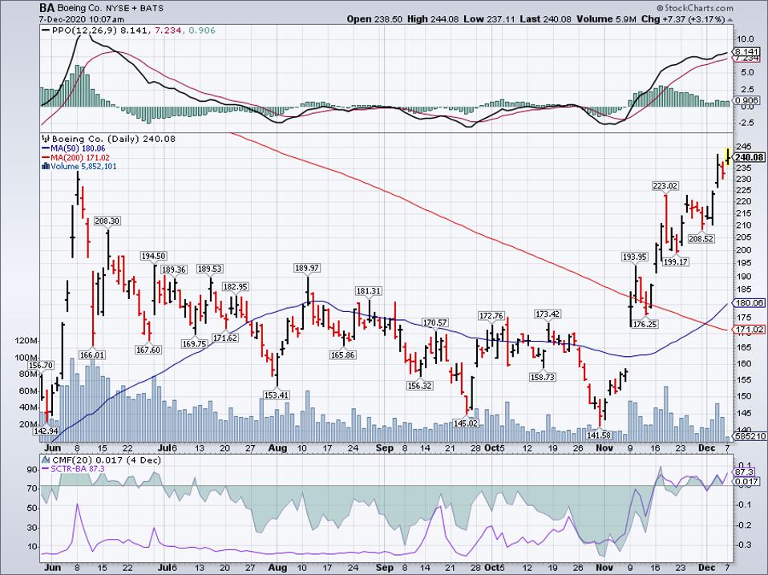Click the 172.76 price label
The height and width of the screenshot is (575, 768).
(491, 316)
